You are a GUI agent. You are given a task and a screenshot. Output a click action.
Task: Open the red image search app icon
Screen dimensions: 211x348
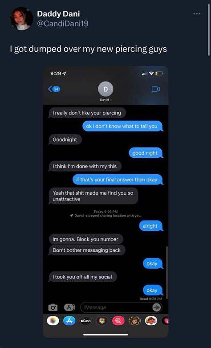coord(118,321)
